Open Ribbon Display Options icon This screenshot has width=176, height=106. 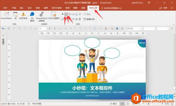click(149, 3)
